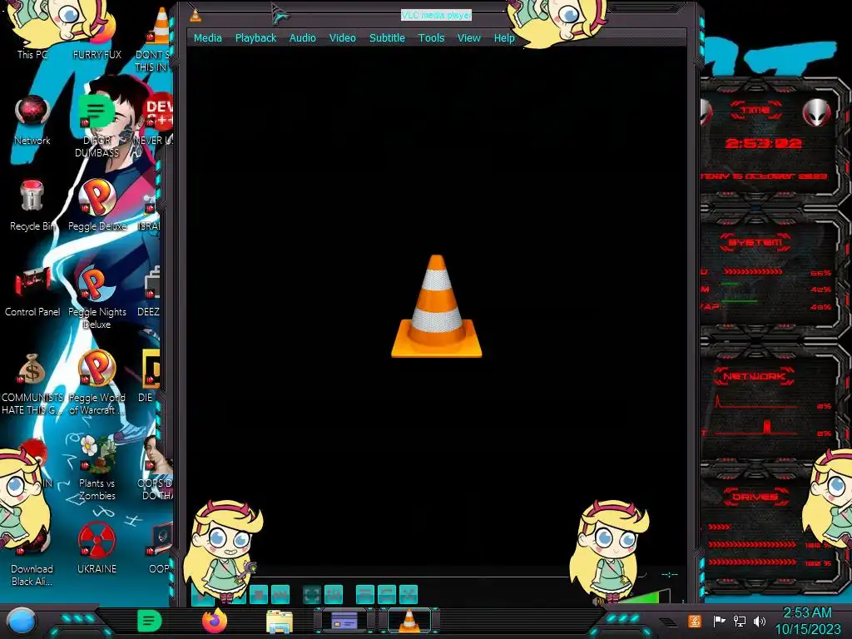
Task: Toggle random shuffle playback button
Action: coord(408,594)
